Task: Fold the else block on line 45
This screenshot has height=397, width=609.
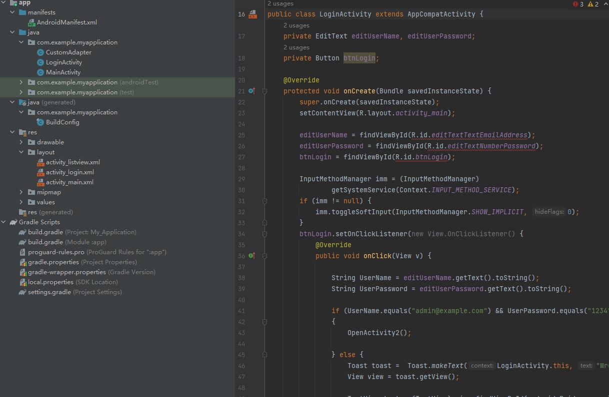Action: pos(264,355)
